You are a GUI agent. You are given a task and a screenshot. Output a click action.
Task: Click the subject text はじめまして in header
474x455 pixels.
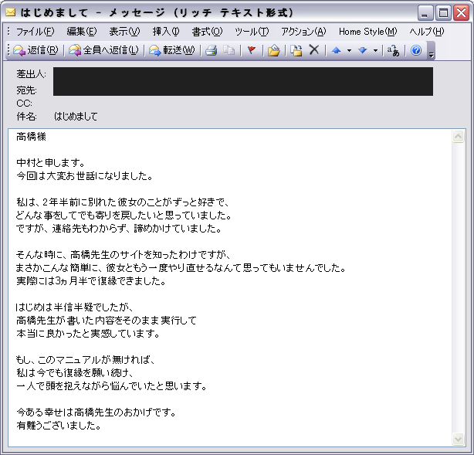coord(76,117)
